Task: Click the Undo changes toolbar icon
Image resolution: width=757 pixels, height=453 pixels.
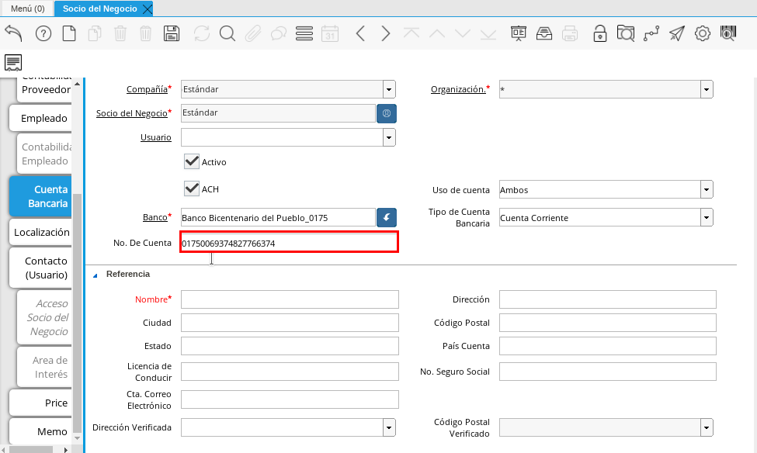Action: tap(14, 33)
